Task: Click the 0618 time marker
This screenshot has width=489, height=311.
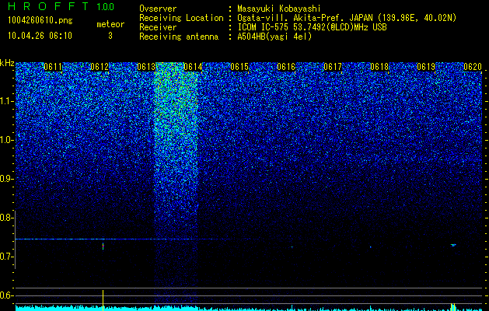Action: pyautogui.click(x=379, y=67)
